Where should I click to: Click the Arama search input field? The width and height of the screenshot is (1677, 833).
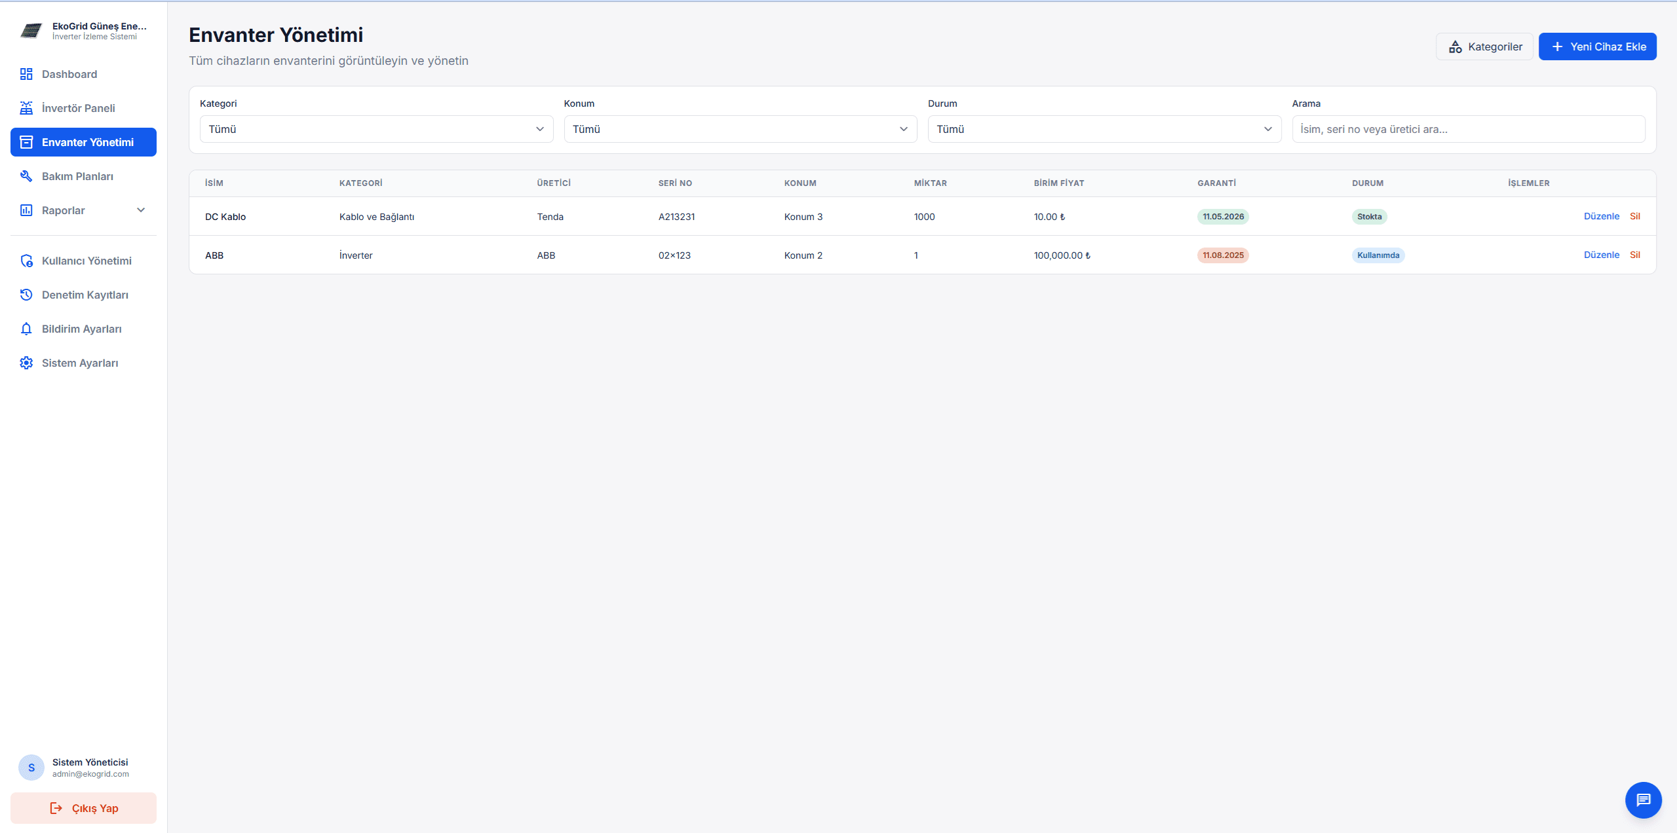(x=1468, y=129)
